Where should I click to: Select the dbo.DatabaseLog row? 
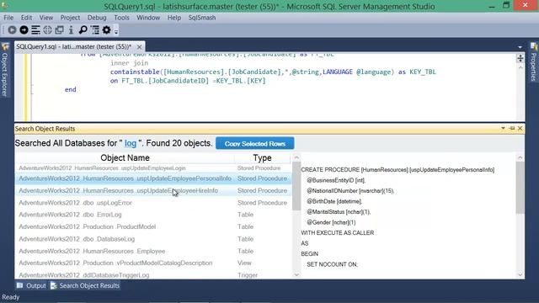coord(153,239)
